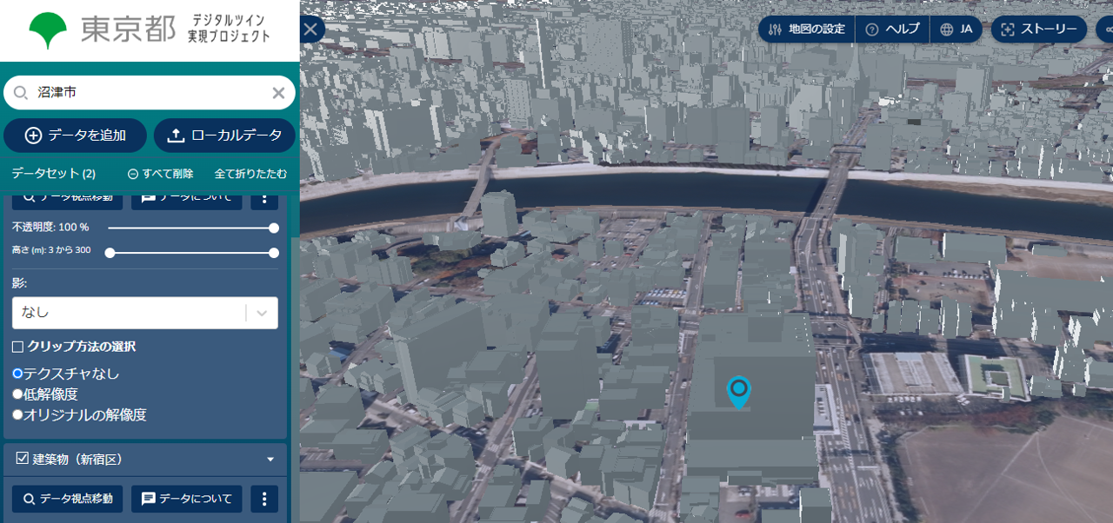Open the JA language selector

956,30
